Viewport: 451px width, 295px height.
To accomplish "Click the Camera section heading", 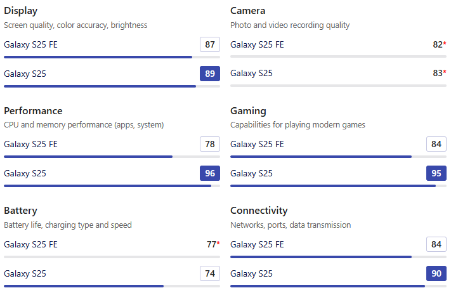I will click(247, 11).
